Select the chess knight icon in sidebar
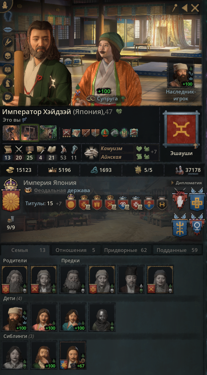 coord(8,83)
